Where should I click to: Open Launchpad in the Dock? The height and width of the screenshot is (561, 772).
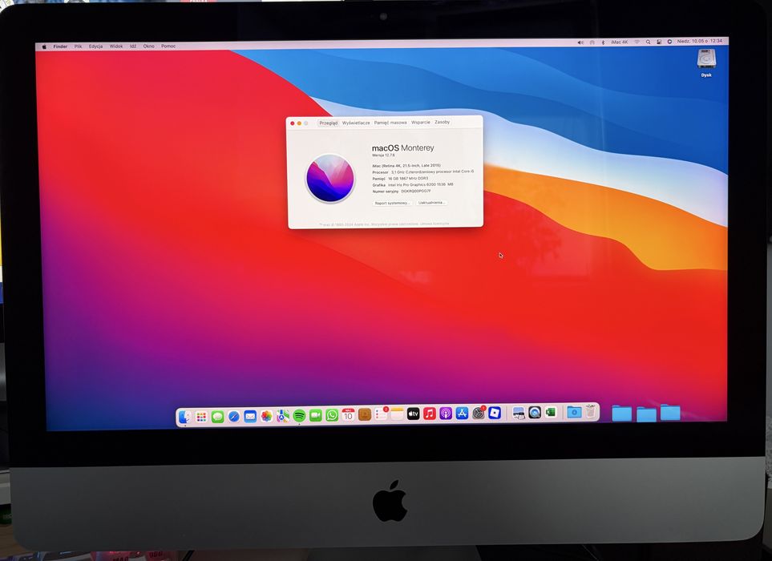click(201, 417)
